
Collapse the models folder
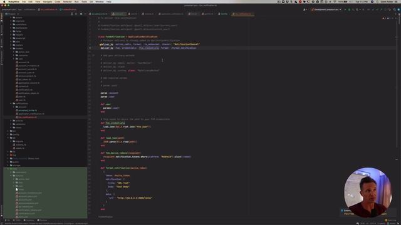coord(11,48)
